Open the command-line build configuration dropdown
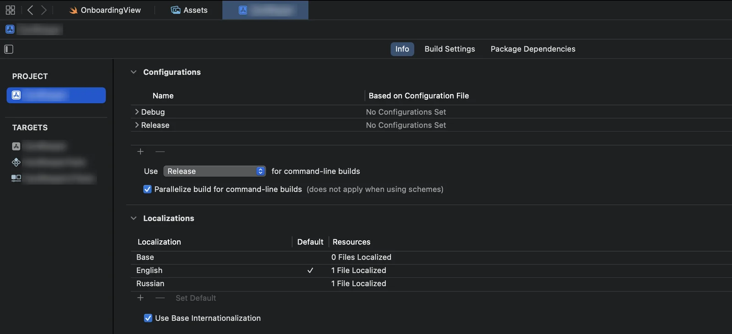 click(x=215, y=171)
